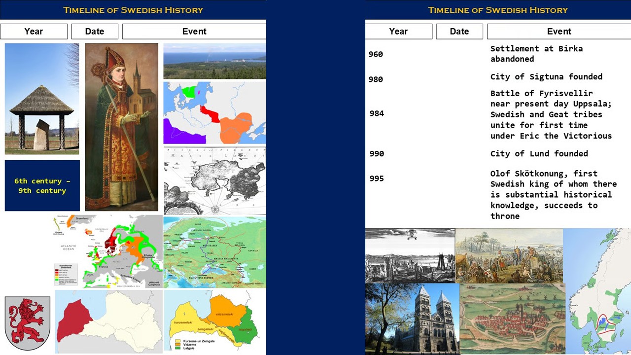The width and height of the screenshot is (631, 355).
Task: Open the Scandinavia map with green areas
Action: (597, 291)
